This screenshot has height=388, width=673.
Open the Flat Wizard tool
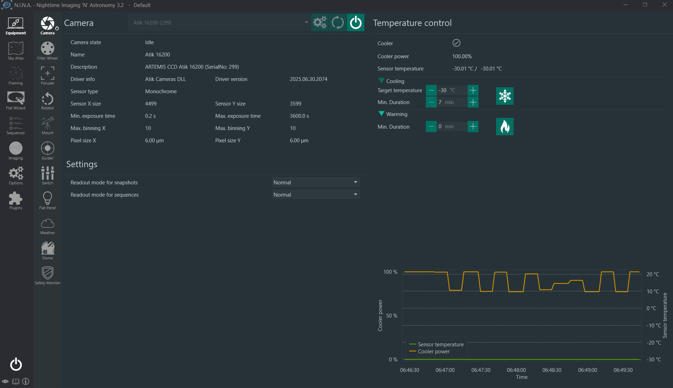16,101
